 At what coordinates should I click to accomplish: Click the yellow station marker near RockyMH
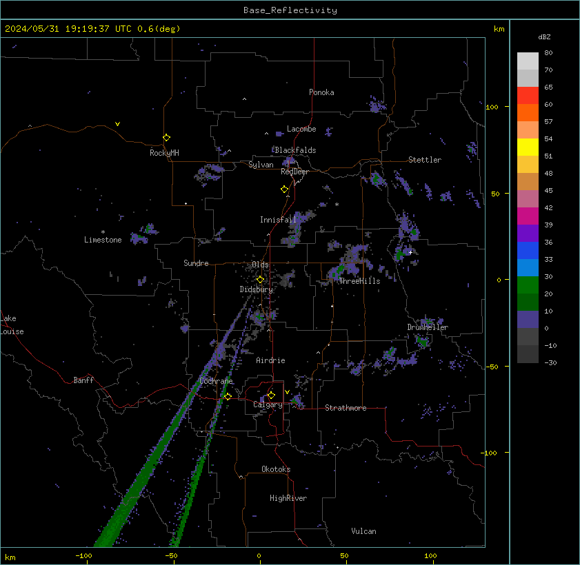pyautogui.click(x=166, y=138)
